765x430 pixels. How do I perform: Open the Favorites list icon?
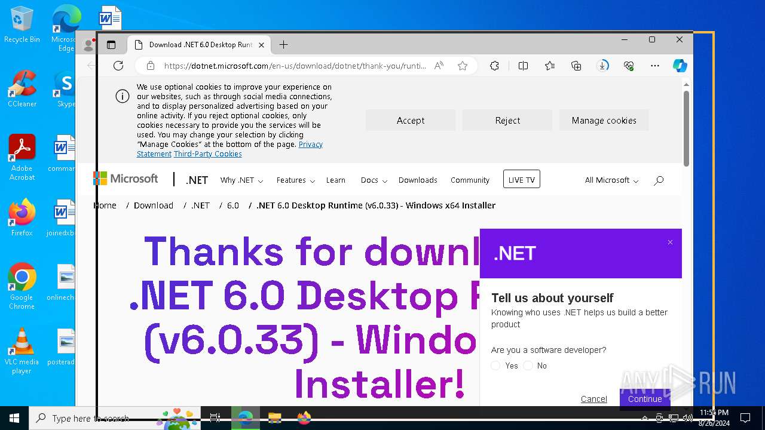coord(550,66)
